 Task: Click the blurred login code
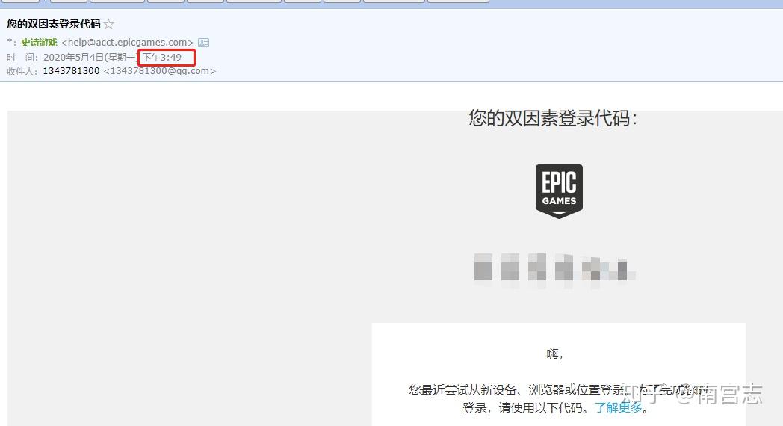pyautogui.click(x=554, y=271)
